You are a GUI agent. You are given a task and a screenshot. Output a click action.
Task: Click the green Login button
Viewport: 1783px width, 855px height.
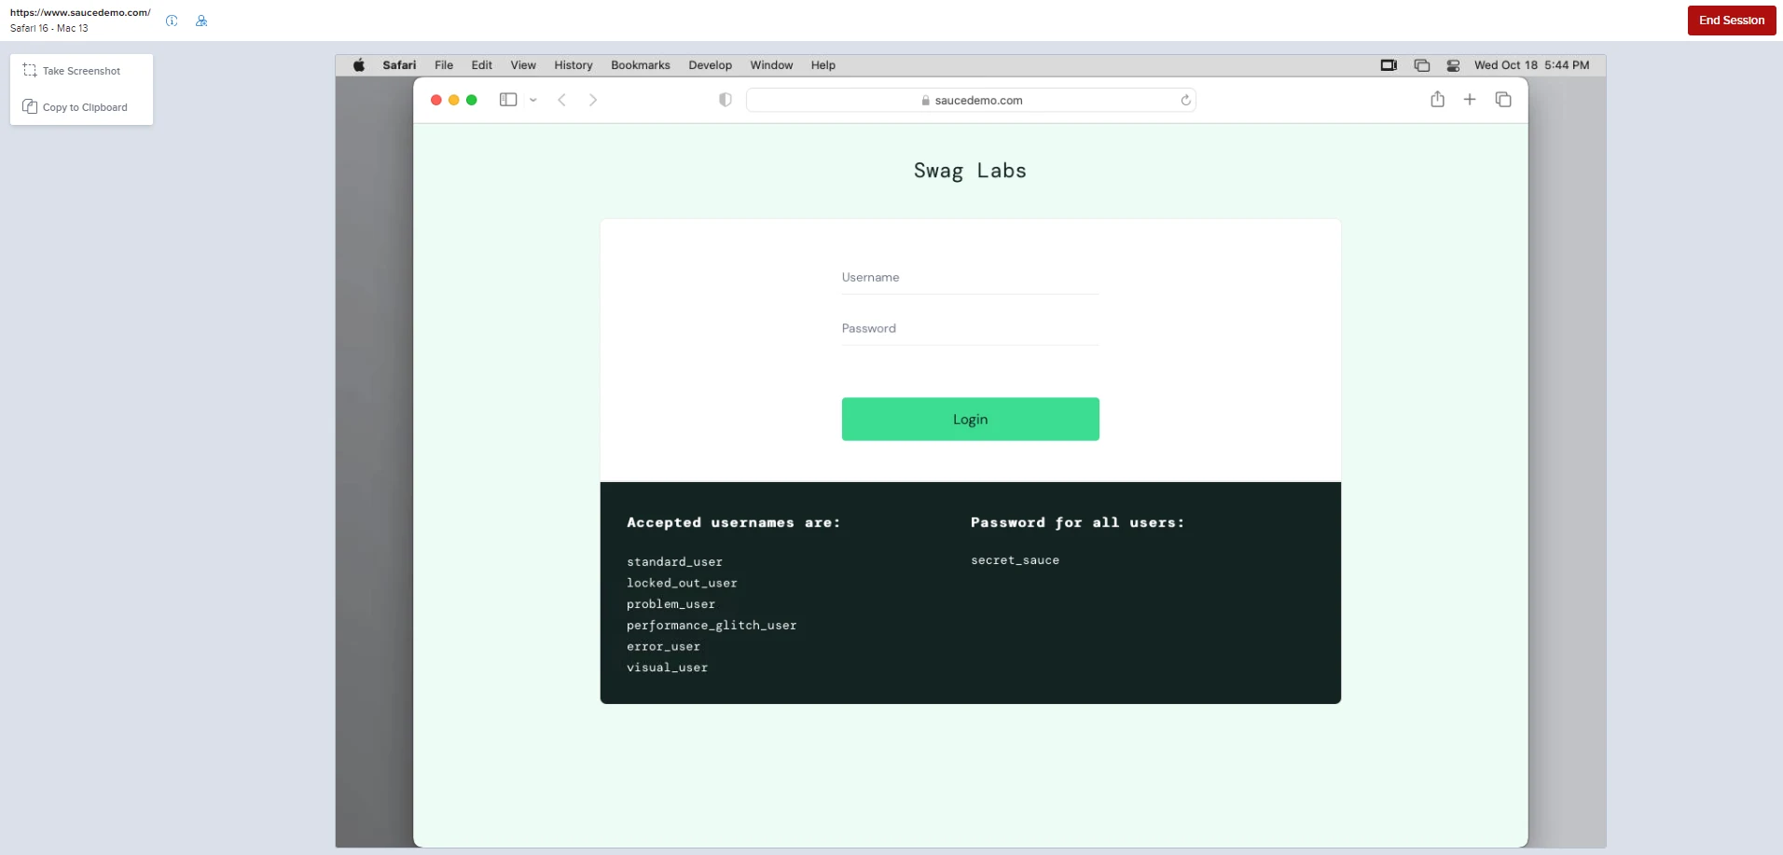(x=970, y=419)
